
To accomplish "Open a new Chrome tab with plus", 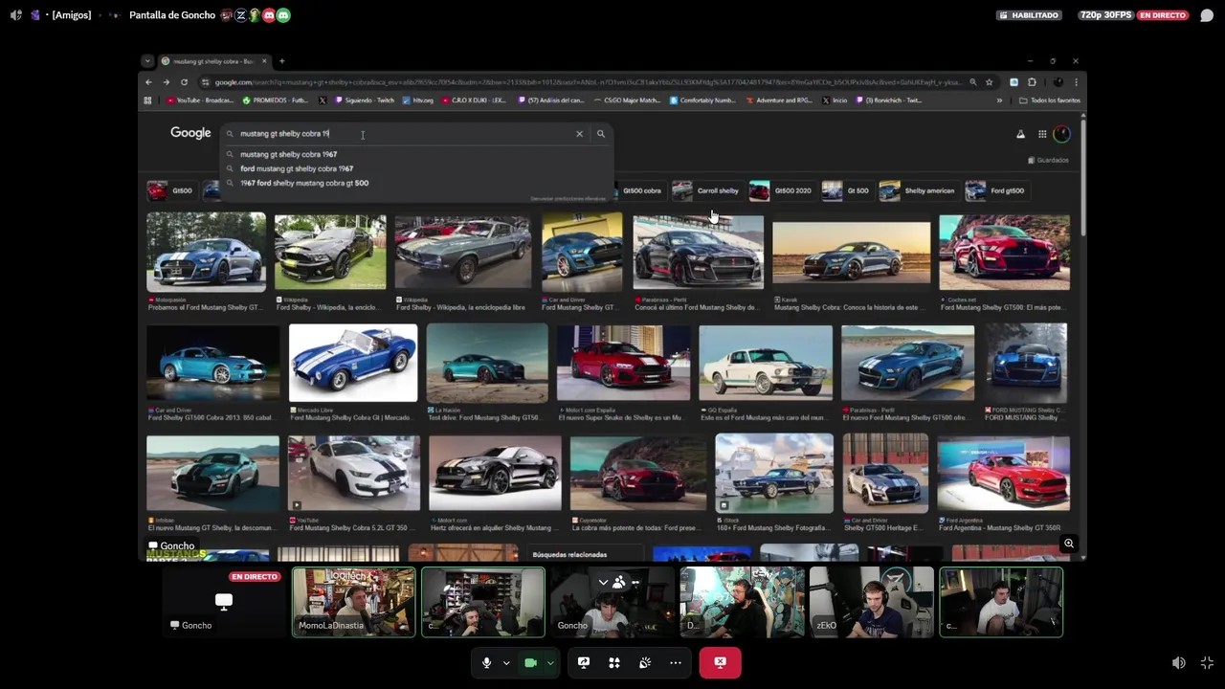I will tap(281, 61).
